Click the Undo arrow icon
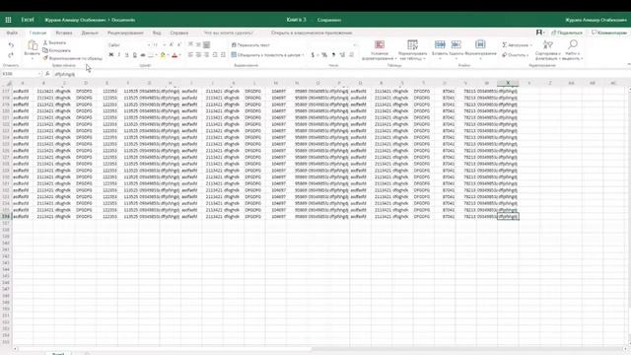 coord(11,45)
